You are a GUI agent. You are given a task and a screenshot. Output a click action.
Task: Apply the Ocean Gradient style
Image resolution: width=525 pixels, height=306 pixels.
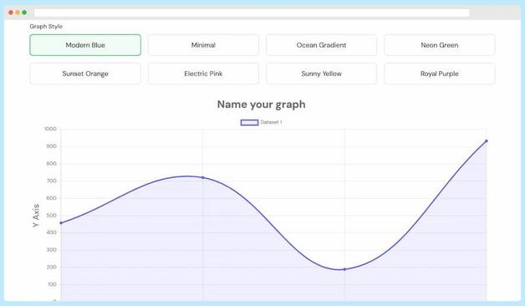(x=321, y=45)
